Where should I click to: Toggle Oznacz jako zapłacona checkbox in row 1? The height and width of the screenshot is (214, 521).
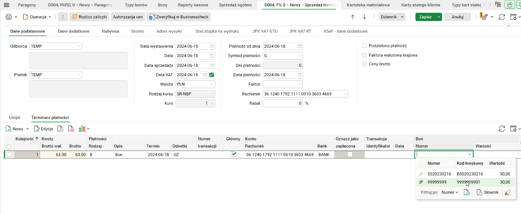click(350, 154)
